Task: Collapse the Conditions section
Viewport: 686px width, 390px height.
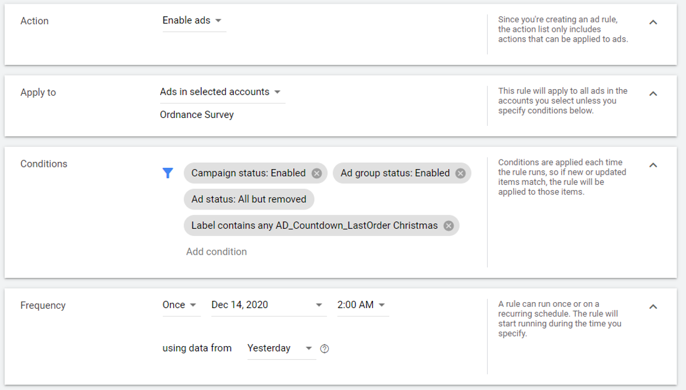Action: pos(653,165)
